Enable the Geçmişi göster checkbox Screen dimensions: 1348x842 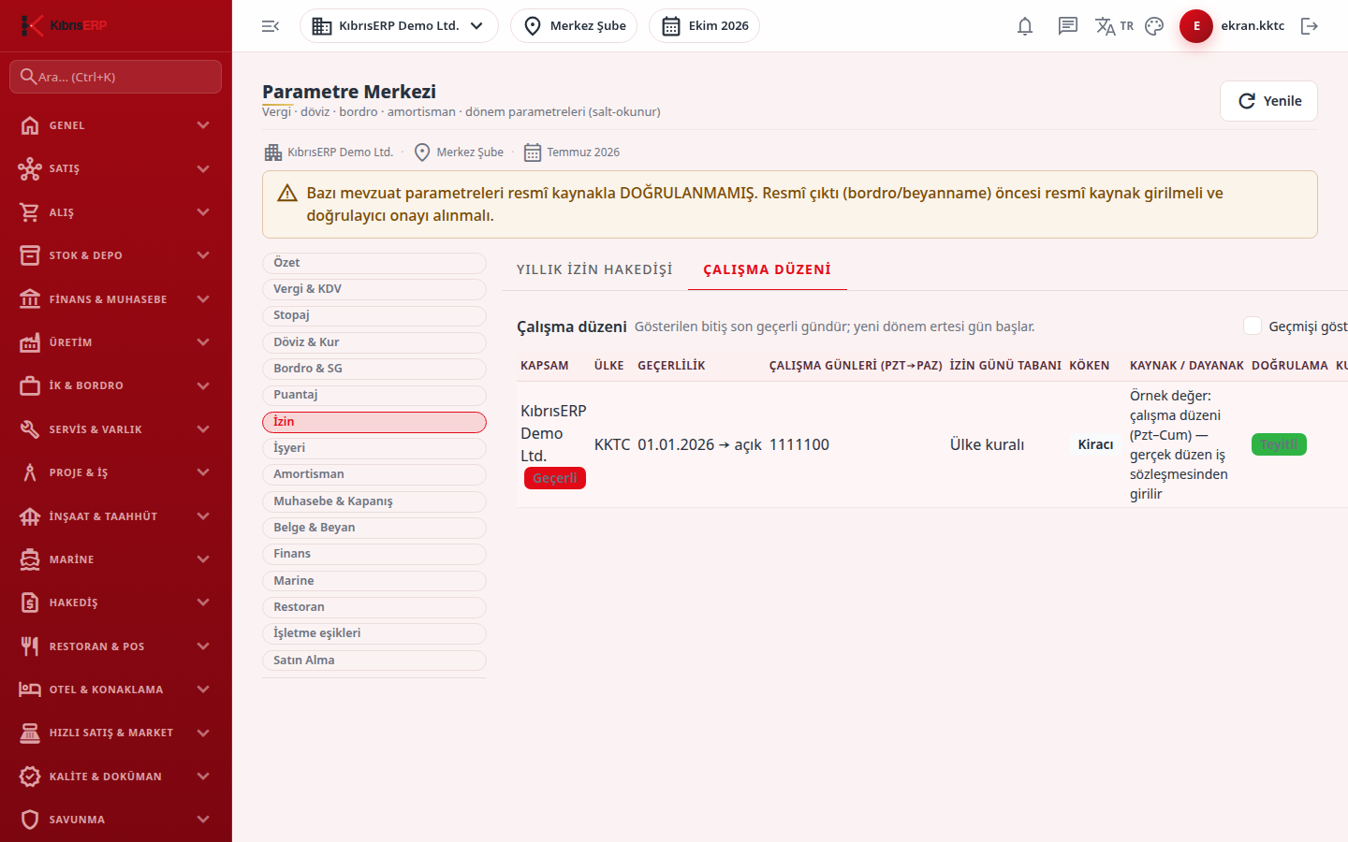[1253, 326]
